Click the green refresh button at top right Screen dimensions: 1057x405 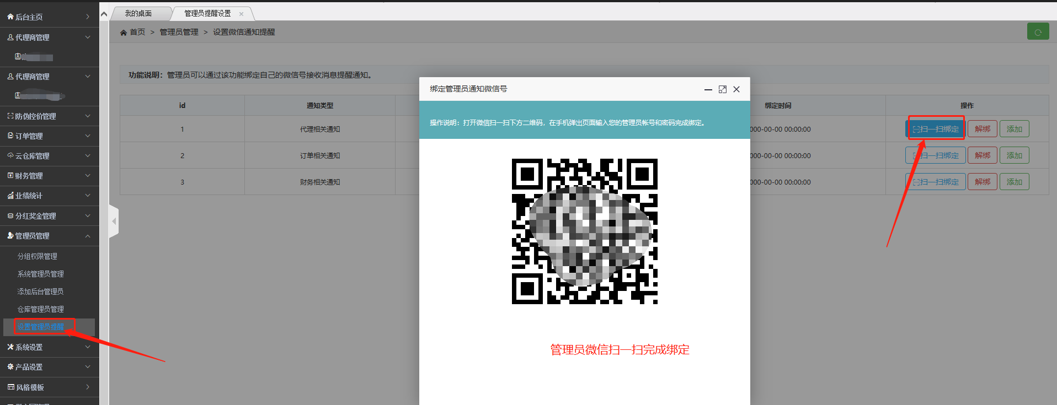click(1038, 32)
